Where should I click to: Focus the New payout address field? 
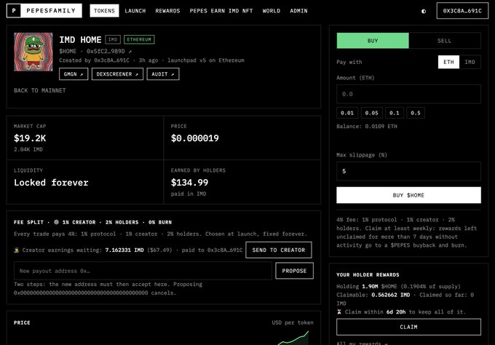tap(143, 271)
